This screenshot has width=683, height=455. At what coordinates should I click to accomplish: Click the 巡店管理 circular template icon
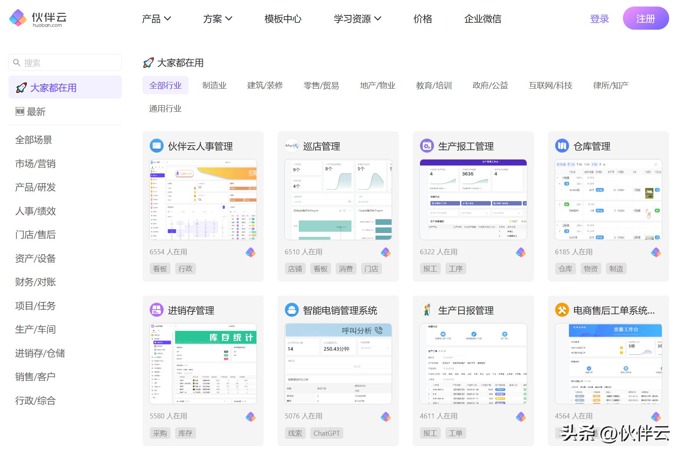(291, 146)
